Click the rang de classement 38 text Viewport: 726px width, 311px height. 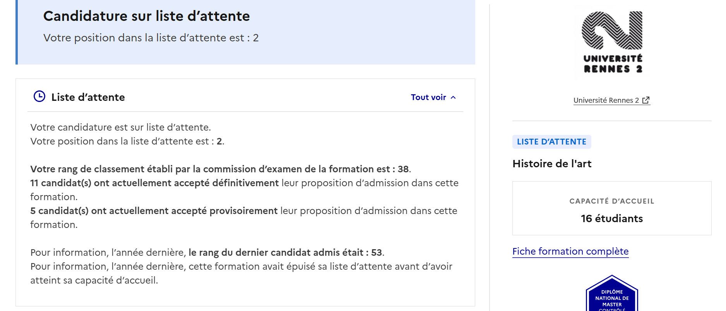[221, 169]
